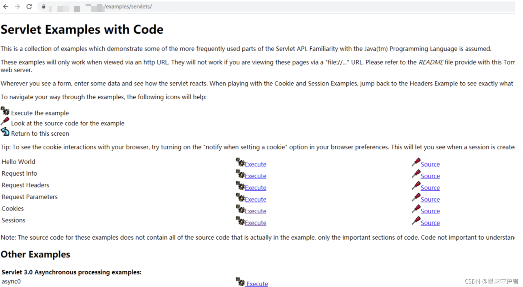The height and width of the screenshot is (287, 523).
Task: Click the screwdriver icon for Request Headers source
Action: click(416, 185)
